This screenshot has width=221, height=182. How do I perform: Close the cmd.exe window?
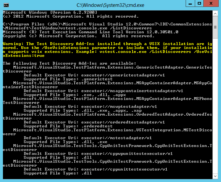[211, 3]
